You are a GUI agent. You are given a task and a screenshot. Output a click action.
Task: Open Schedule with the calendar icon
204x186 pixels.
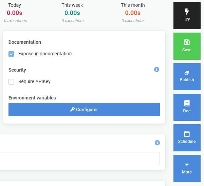pos(187,137)
